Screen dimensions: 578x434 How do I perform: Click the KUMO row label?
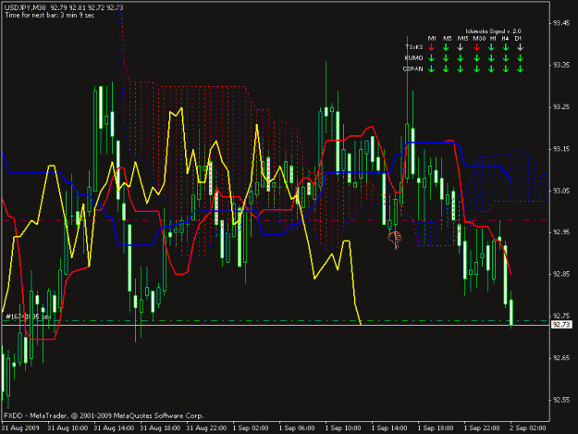(413, 58)
